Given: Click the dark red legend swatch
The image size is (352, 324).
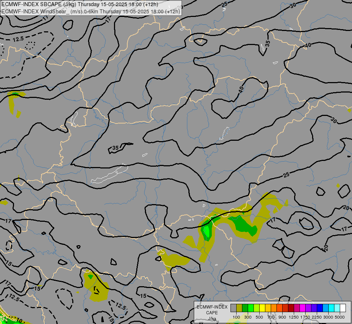Looking at the screenshot, I should click(291, 308).
